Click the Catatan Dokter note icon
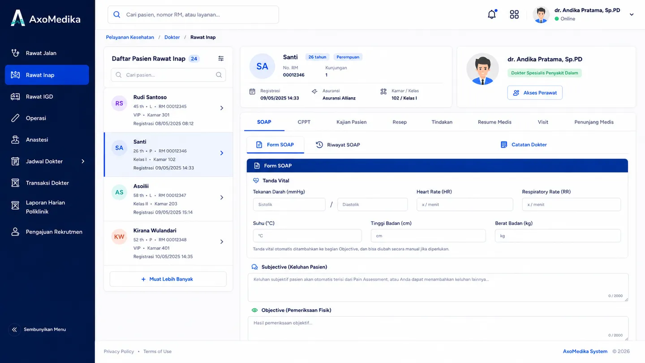The width and height of the screenshot is (645, 363). tap(504, 145)
